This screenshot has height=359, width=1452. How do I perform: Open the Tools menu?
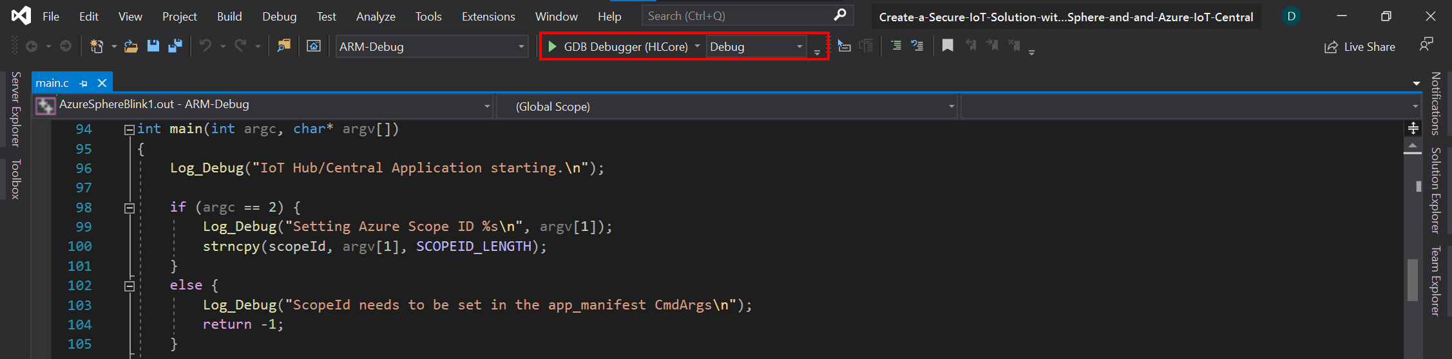(x=428, y=17)
